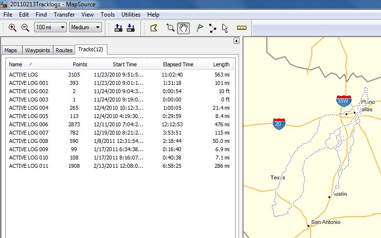The image size is (381, 238).
Task: Select track ACTIVE LOG 008
Action: tap(120, 141)
